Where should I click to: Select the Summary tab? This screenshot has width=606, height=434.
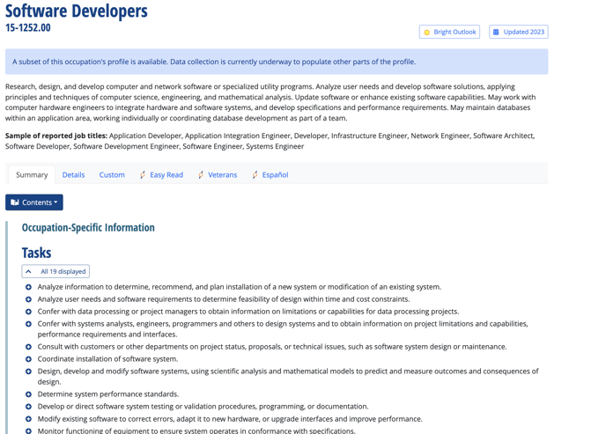tap(32, 175)
